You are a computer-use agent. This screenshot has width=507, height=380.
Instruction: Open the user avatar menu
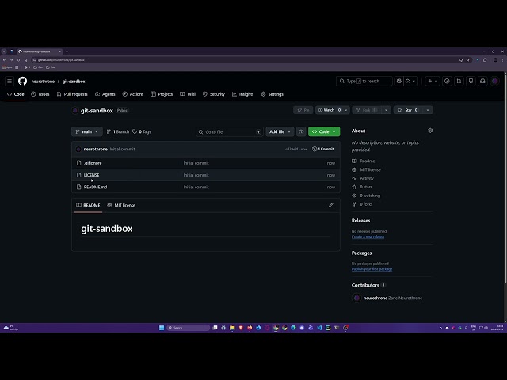[x=494, y=81]
